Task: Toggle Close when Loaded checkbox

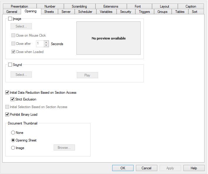Action: click(x=13, y=52)
